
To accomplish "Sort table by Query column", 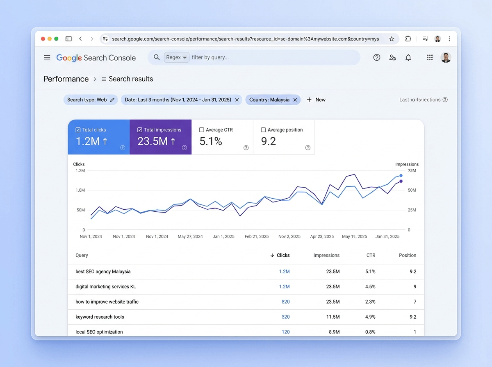I will tap(82, 255).
